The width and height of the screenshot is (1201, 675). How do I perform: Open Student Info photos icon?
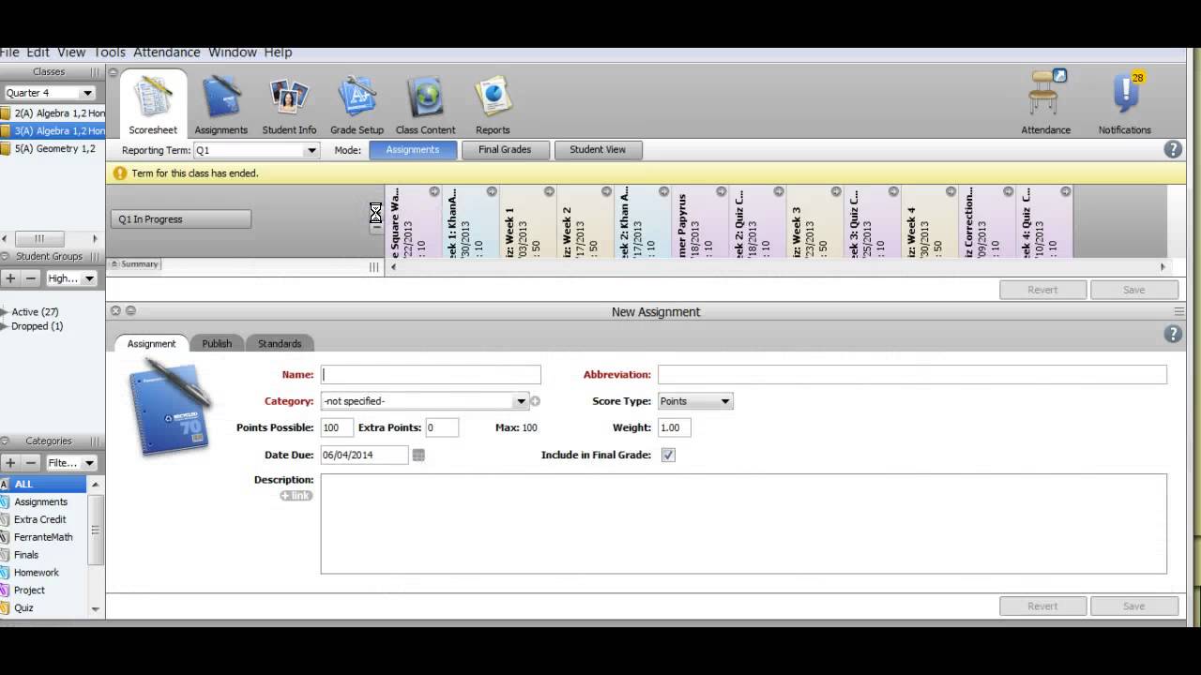tap(289, 105)
